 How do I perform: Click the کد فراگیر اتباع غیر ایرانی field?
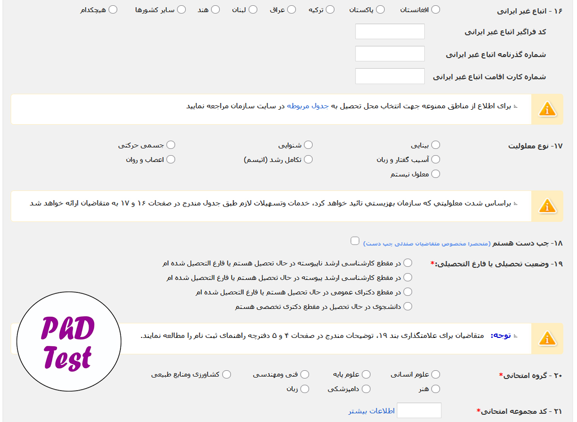click(x=390, y=31)
